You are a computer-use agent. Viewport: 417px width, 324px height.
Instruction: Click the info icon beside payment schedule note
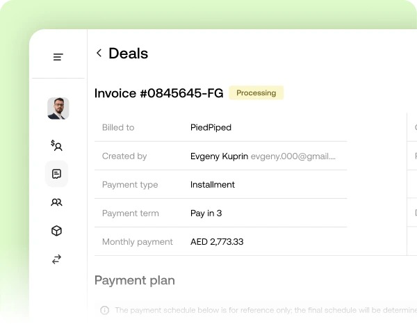click(105, 310)
